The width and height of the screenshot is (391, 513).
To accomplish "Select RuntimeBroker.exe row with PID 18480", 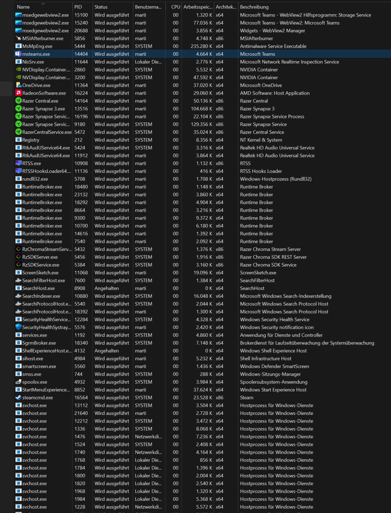I will [203, 187].
